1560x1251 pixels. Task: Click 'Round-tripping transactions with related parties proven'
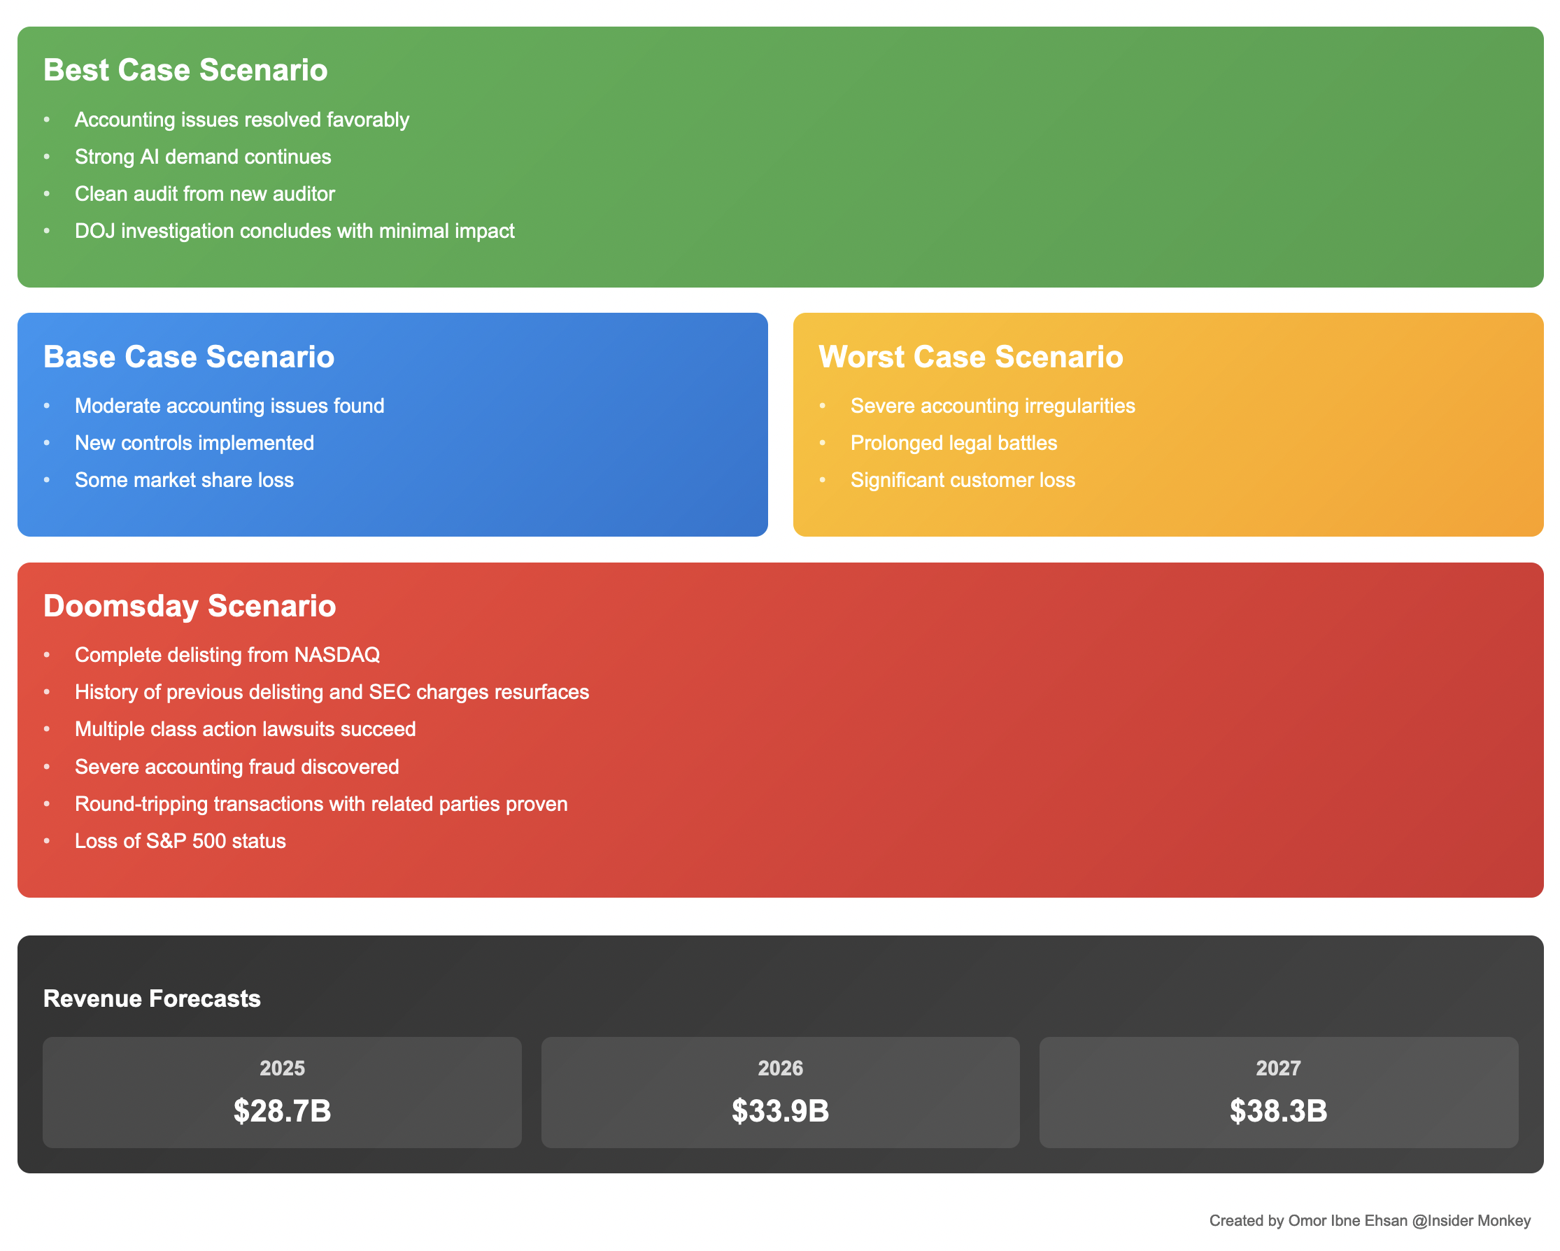pos(321,804)
